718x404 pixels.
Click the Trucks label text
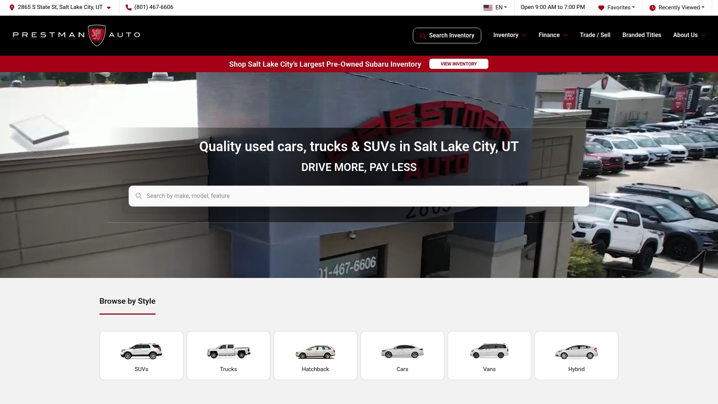(x=228, y=369)
